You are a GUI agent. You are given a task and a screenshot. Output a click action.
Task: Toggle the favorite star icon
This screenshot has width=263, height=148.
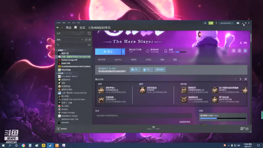(245, 51)
